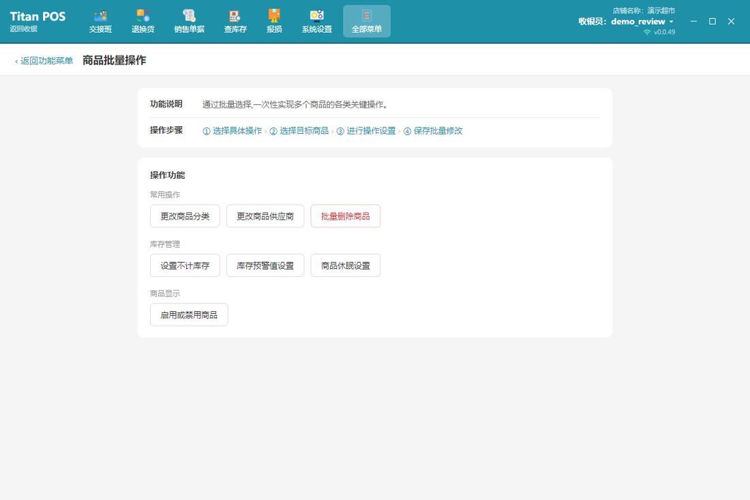The image size is (750, 500).
Task: Click the Titan POS logo text
Action: (37, 16)
